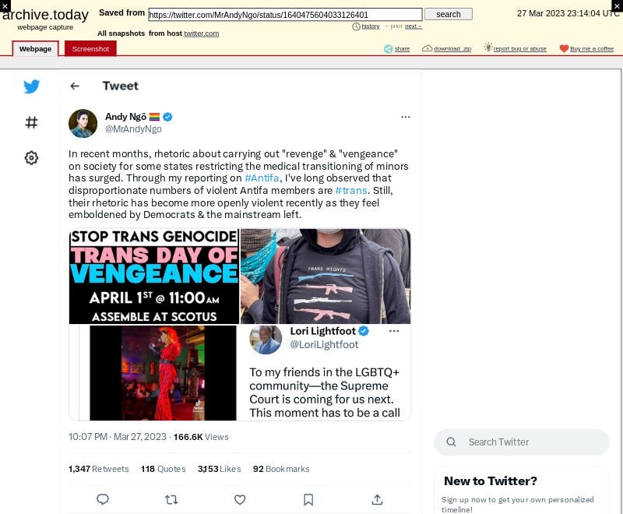Open the tweet's three-dot more menu
Screen dimensions: 623x514
[405, 117]
